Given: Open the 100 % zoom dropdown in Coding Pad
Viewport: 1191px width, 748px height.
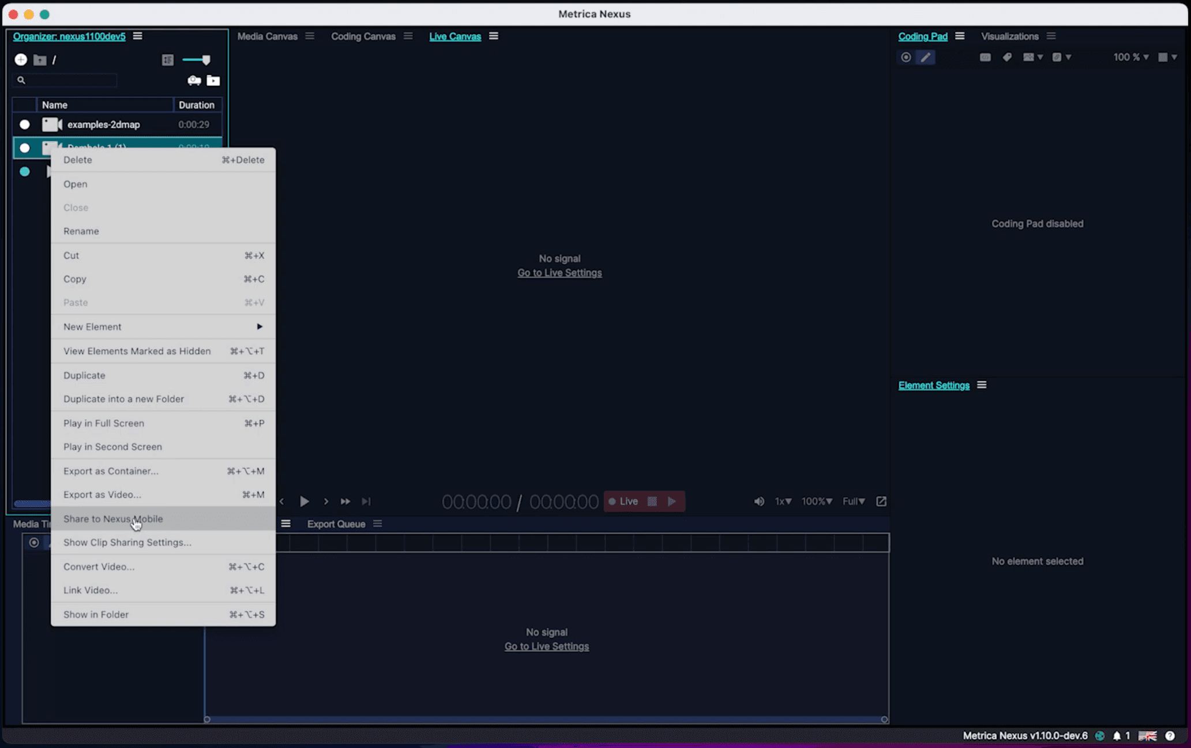Looking at the screenshot, I should tap(1130, 57).
